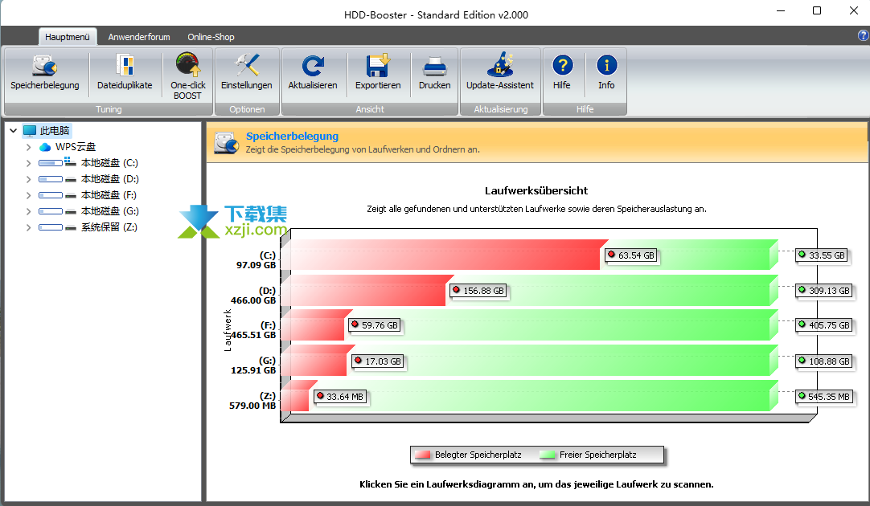
Task: Select 本地磁盘 (C:) in the tree
Action: [x=109, y=163]
